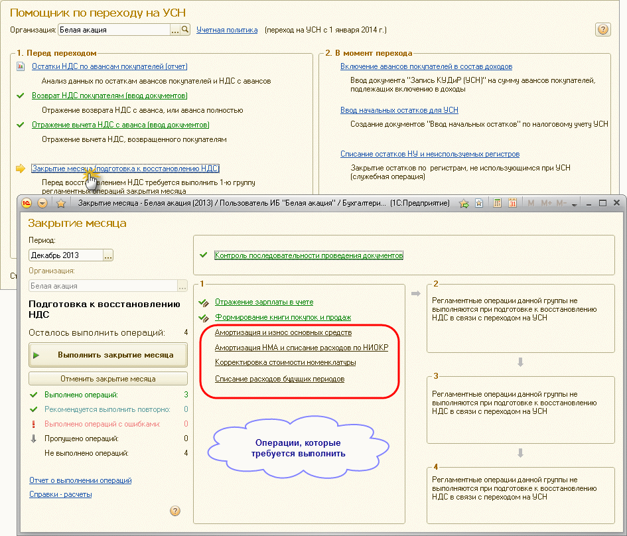Viewport: 627px width, 536px height.
Task: Click the M- memory button
Action: [561, 203]
